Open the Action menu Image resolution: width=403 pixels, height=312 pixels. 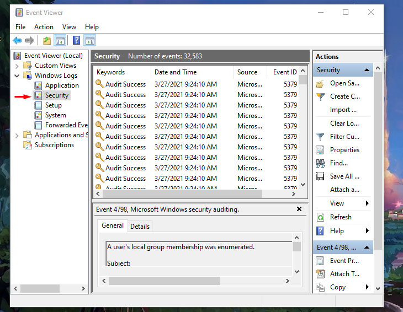click(x=44, y=26)
